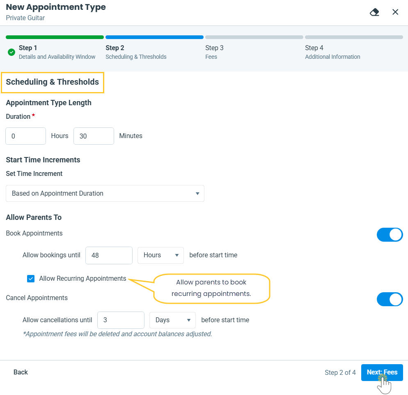Uncheck Allow Recurring Appointments checkbox

[x=31, y=279]
